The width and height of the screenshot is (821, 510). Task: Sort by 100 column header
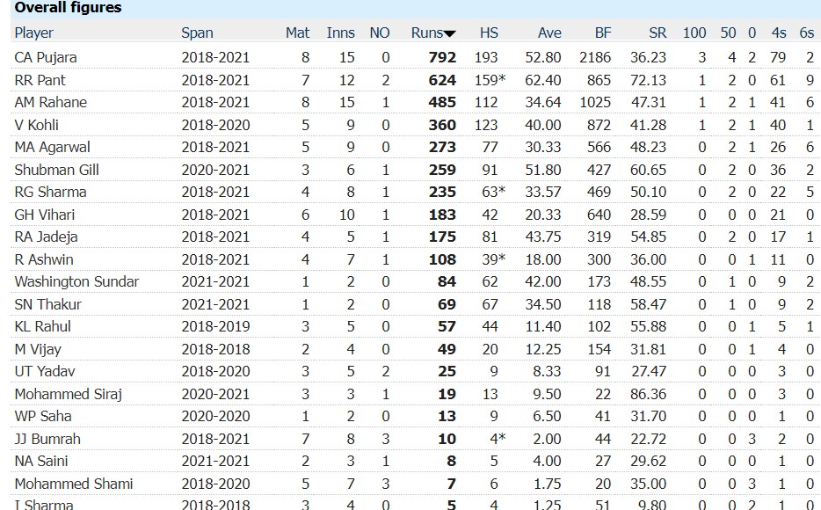[x=694, y=33]
